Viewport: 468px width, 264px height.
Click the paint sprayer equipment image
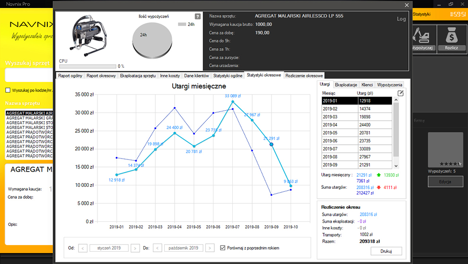tap(88, 36)
